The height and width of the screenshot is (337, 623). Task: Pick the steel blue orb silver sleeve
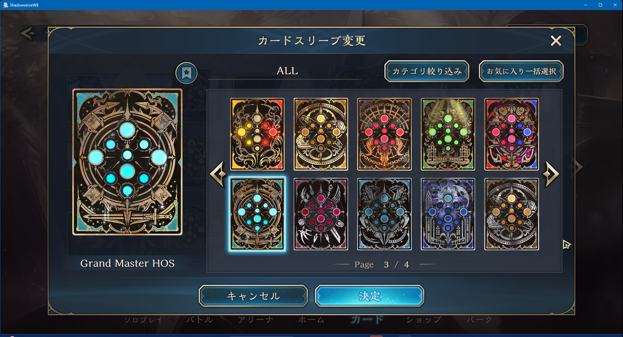point(384,214)
